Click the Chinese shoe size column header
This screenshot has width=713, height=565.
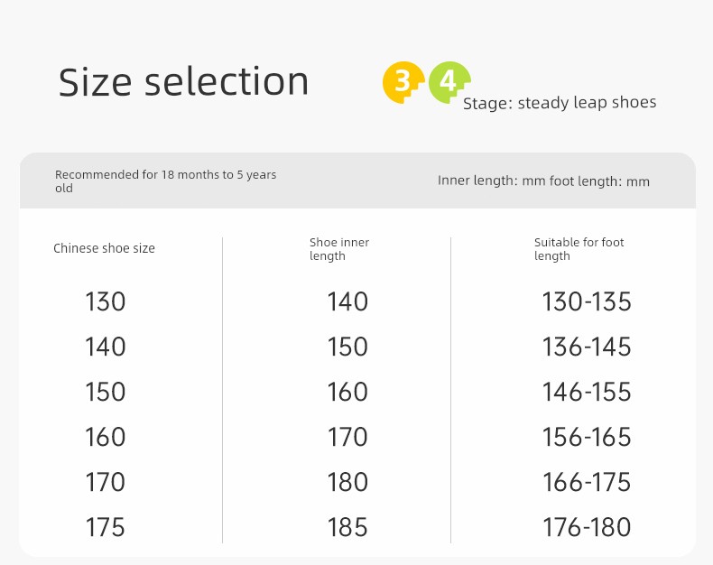(104, 248)
